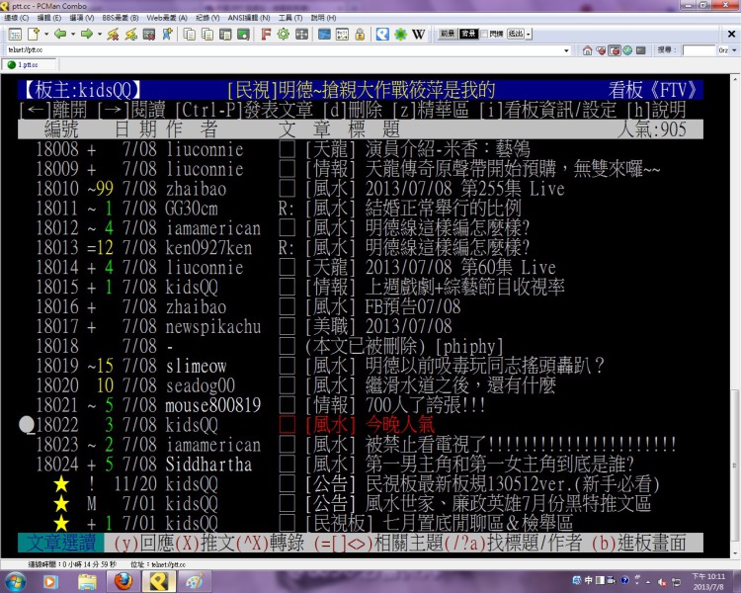The height and width of the screenshot is (593, 741).
Task: Click the globe icon beside address bar
Action: [627, 50]
